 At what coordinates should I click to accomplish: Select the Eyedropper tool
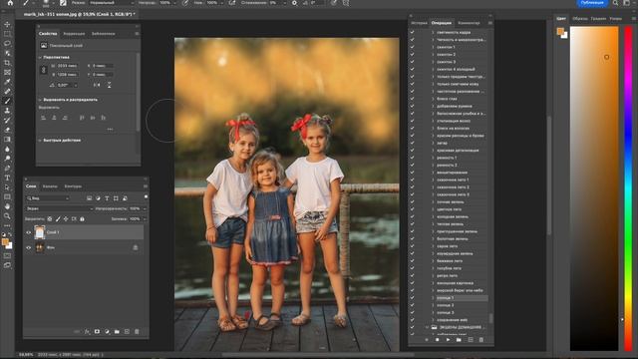click(x=7, y=82)
